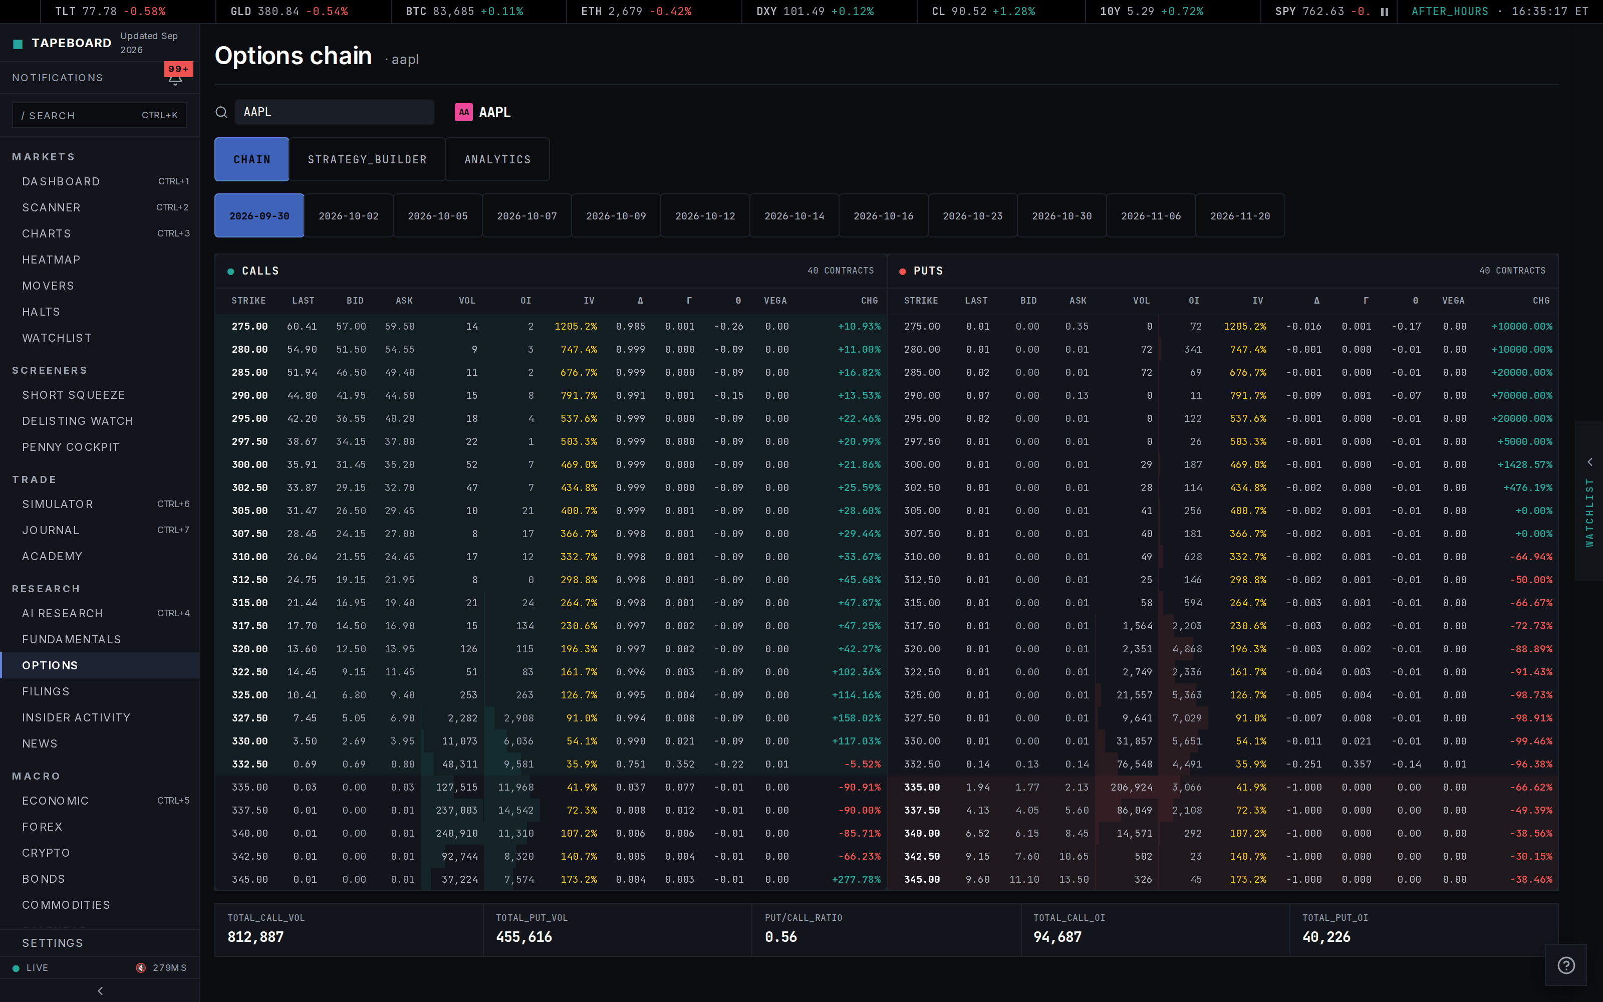Click the 275.00 call strike
This screenshot has height=1002, width=1603.
[x=250, y=327]
